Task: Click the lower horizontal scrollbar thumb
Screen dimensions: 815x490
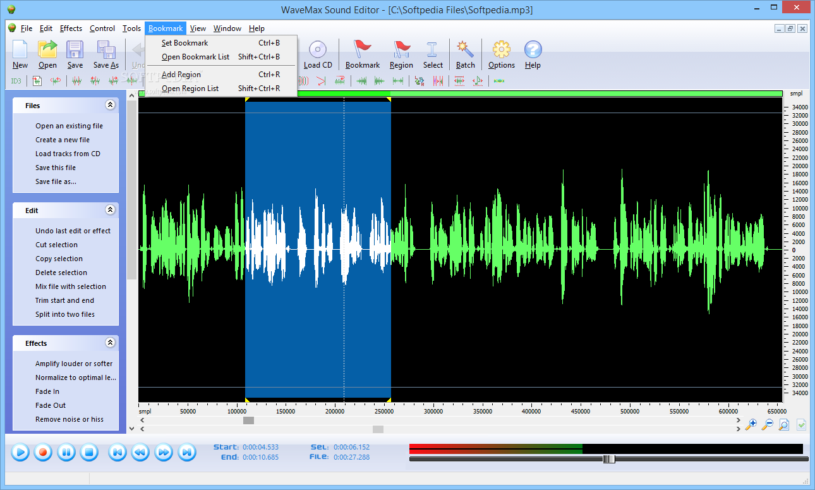Action: point(378,429)
